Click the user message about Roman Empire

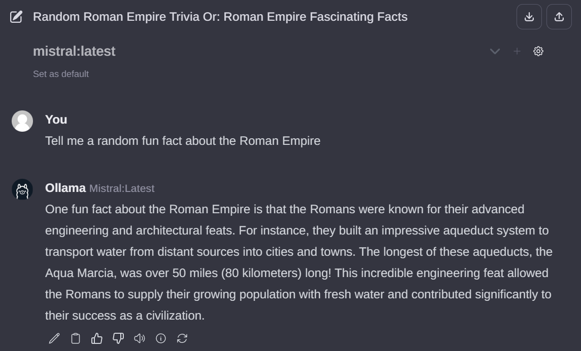click(x=183, y=141)
